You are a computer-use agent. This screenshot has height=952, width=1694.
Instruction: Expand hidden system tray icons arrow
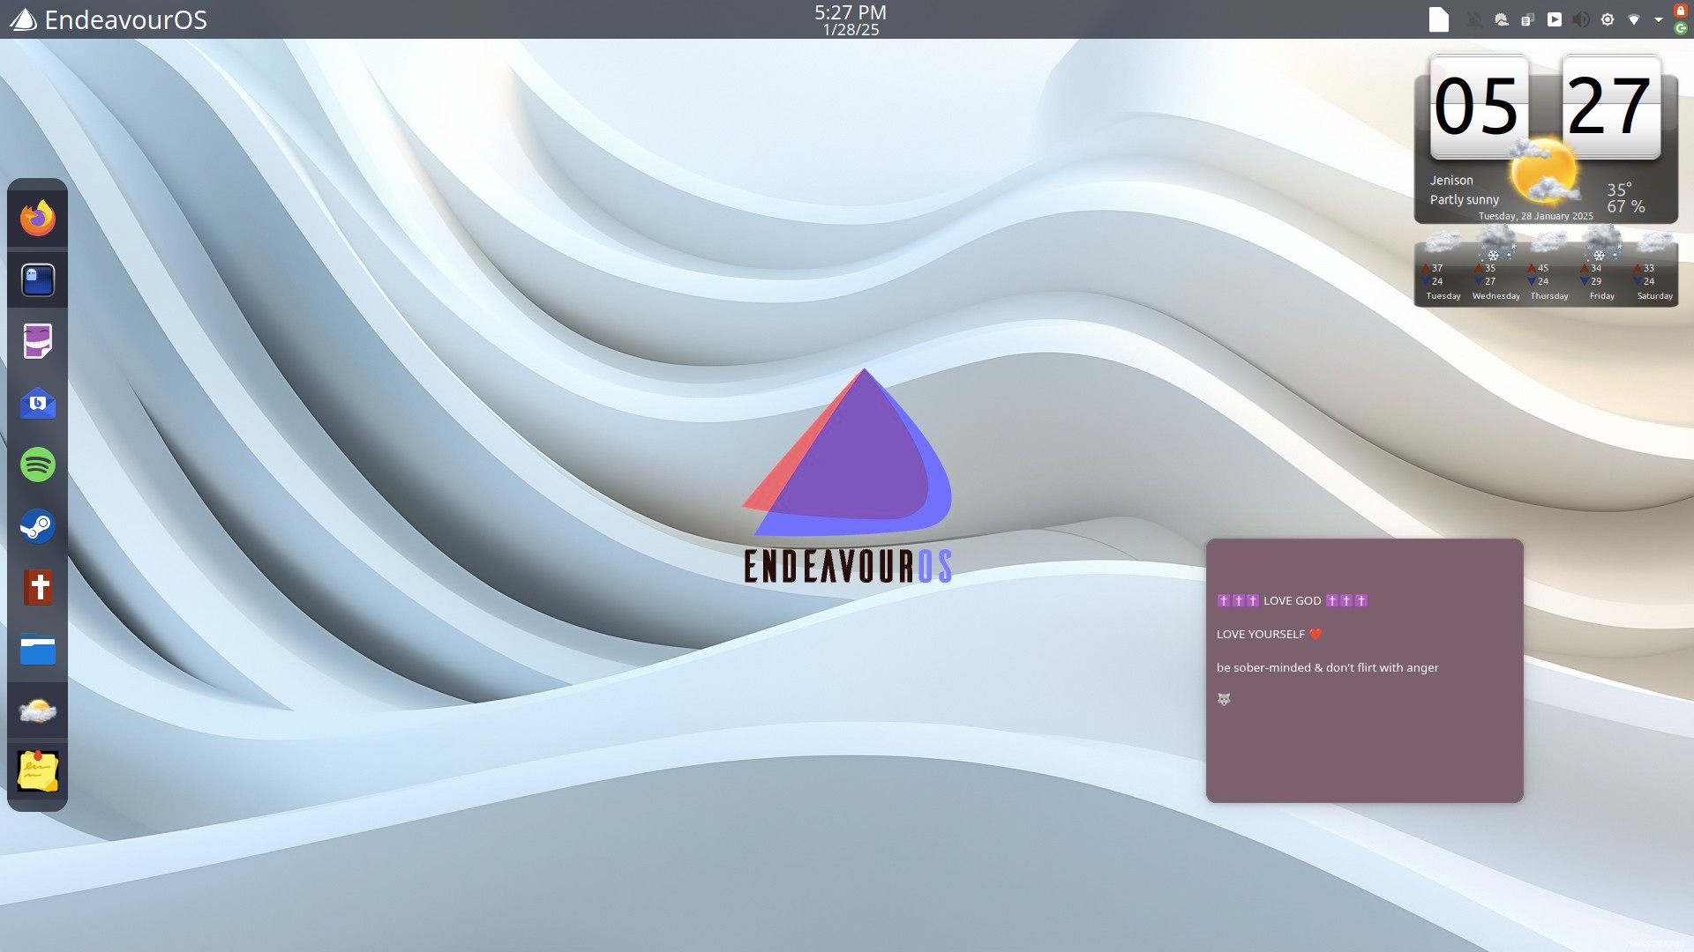point(1659,19)
